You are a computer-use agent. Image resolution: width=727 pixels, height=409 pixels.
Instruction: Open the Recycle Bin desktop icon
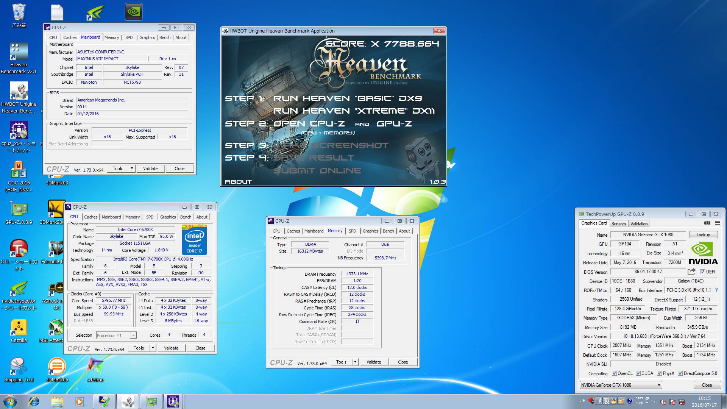[19, 15]
